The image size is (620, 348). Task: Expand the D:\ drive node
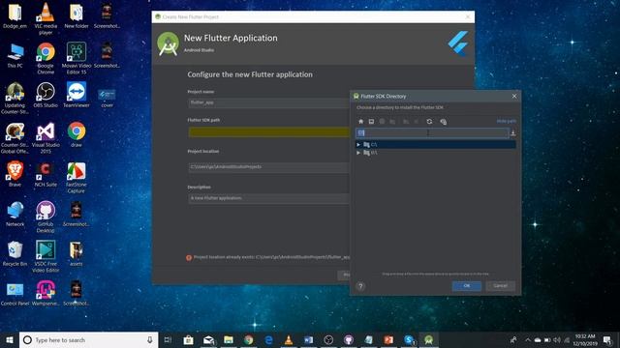(358, 153)
